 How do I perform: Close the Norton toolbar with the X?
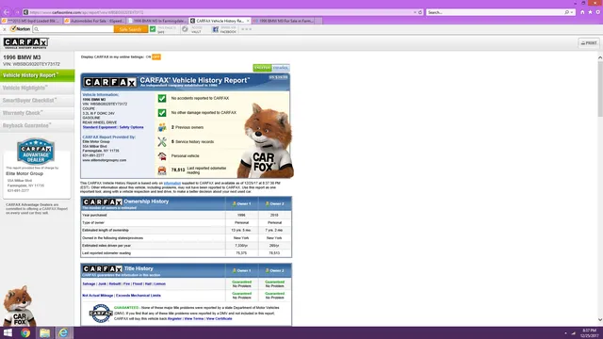click(x=4, y=29)
